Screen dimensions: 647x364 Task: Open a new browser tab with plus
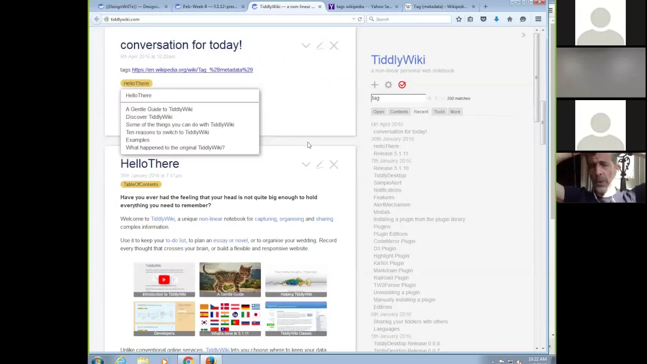pos(485,7)
